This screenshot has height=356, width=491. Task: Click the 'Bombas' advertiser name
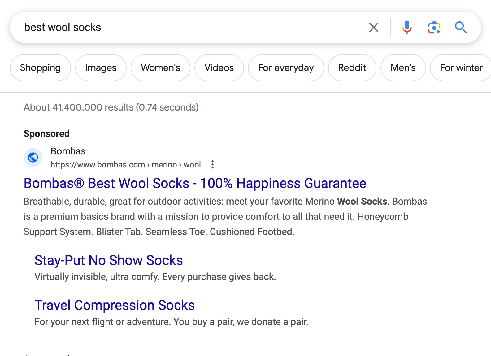click(x=68, y=151)
